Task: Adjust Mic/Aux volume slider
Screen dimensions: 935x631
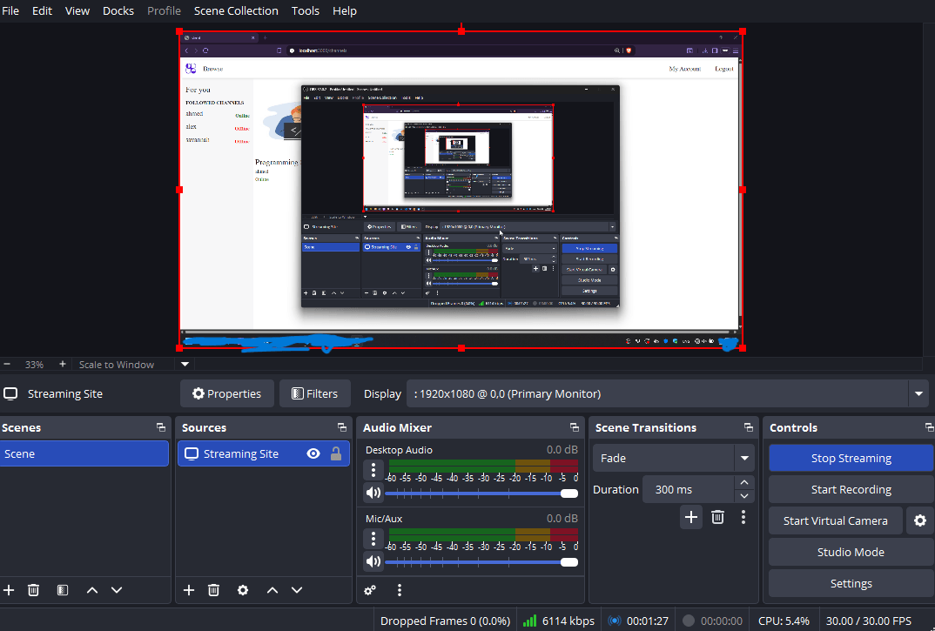Action: pos(481,562)
